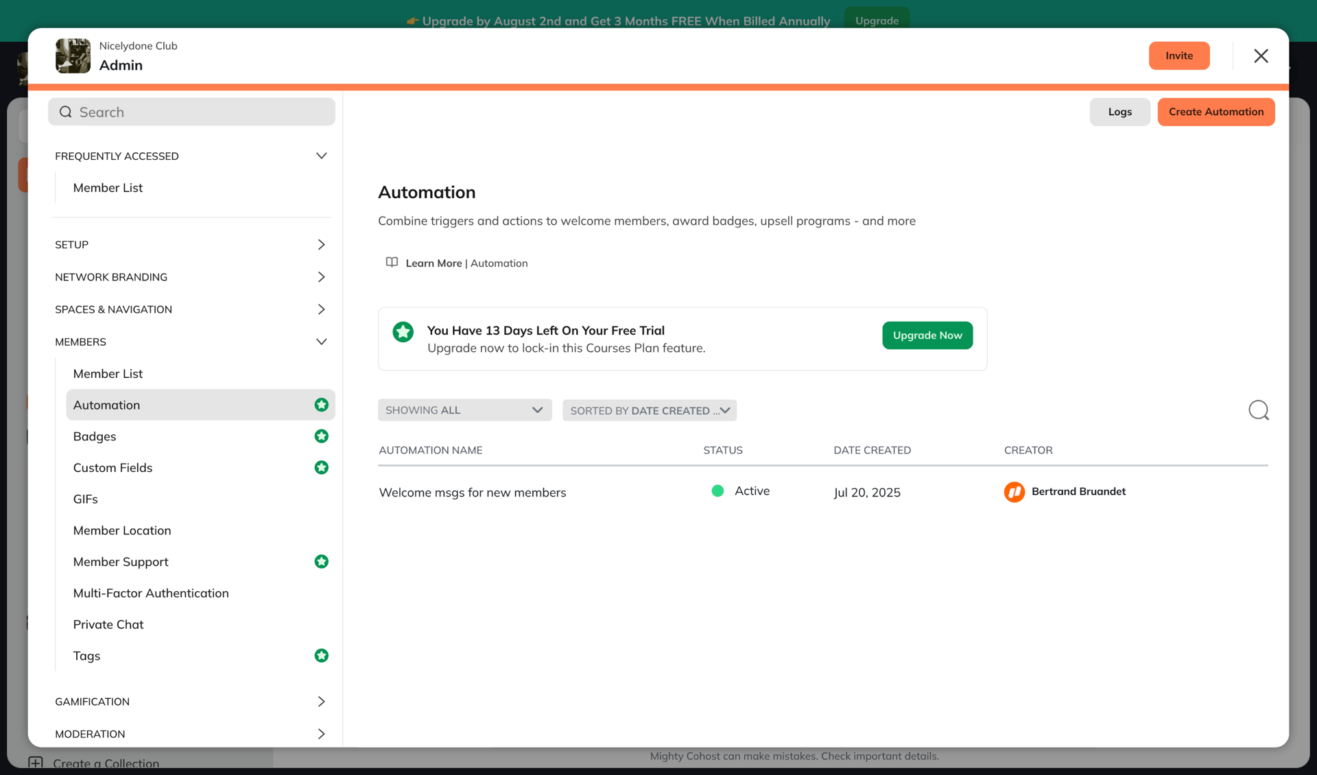Click the magnifier icon above the automation table

point(1259,409)
